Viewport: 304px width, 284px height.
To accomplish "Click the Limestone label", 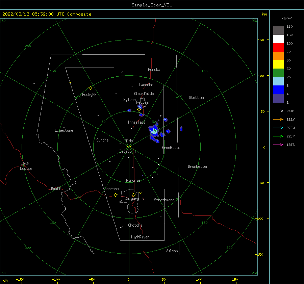I will pyautogui.click(x=64, y=130).
